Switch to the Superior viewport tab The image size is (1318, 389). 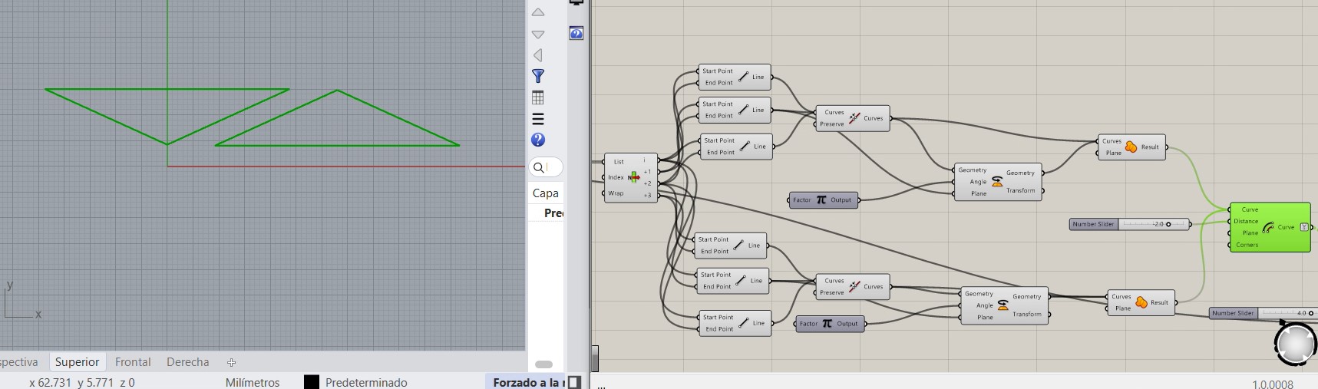[x=77, y=362]
